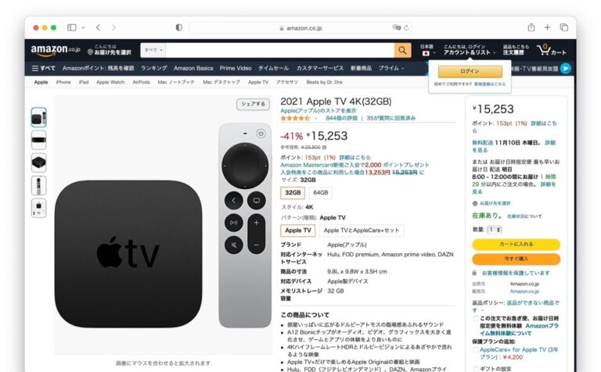Click the orange search magnifier button
Image resolution: width=601 pixels, height=372 pixels.
click(x=402, y=50)
